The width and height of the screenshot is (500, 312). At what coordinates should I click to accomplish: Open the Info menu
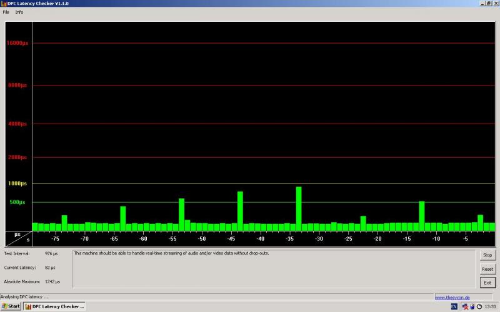point(19,12)
